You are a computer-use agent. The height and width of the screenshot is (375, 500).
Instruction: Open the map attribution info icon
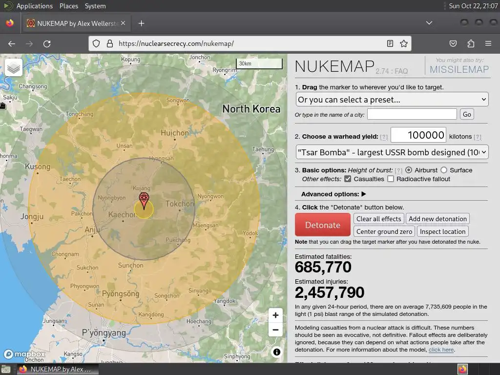coord(277,352)
